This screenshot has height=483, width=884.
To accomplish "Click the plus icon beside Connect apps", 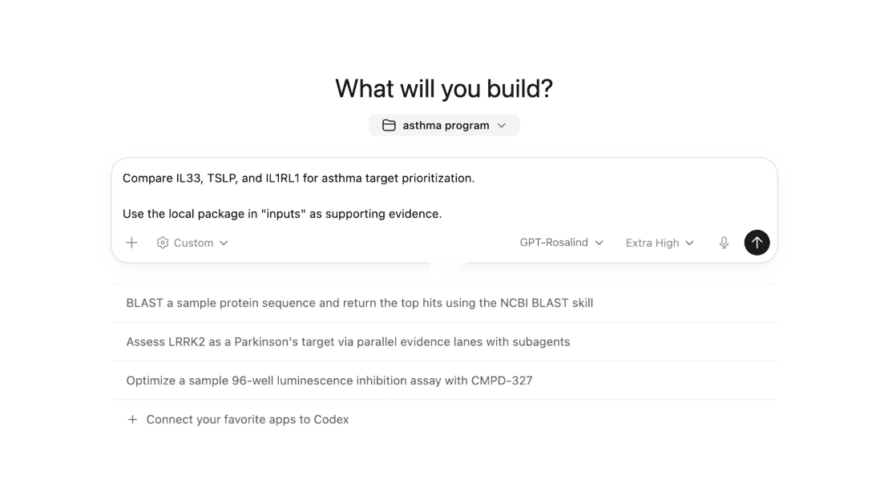I will pyautogui.click(x=132, y=420).
